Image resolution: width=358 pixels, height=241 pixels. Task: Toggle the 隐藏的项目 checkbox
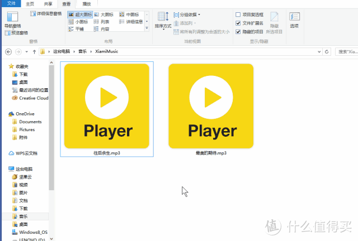[238, 32]
